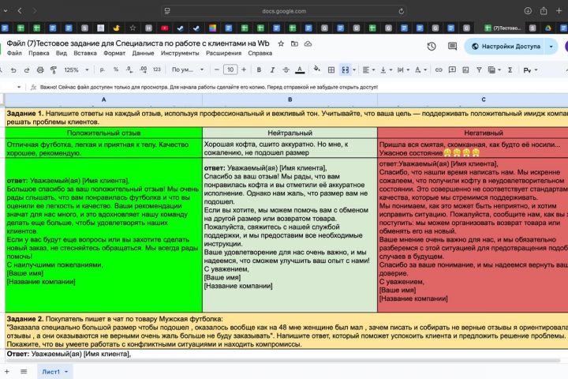Decrease decimal places
The image size is (568, 379).
pos(129,69)
